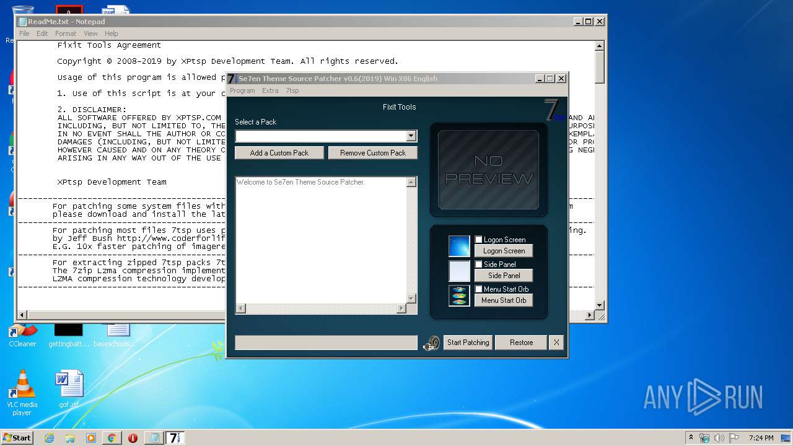The width and height of the screenshot is (793, 446).
Task: Open the Windows Start menu
Action: (x=17, y=438)
